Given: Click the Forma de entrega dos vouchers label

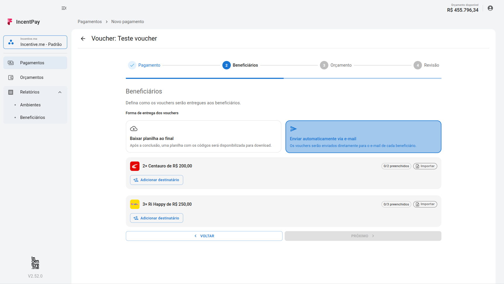Looking at the screenshot, I should 152,113.
